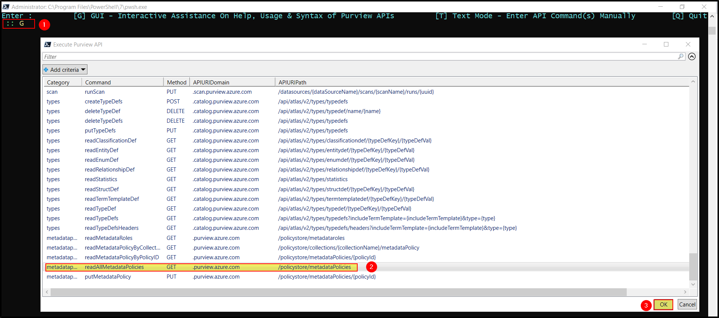Sort by the APIURIDomain column header
Viewport: 719px width, 318px height.
click(x=232, y=82)
